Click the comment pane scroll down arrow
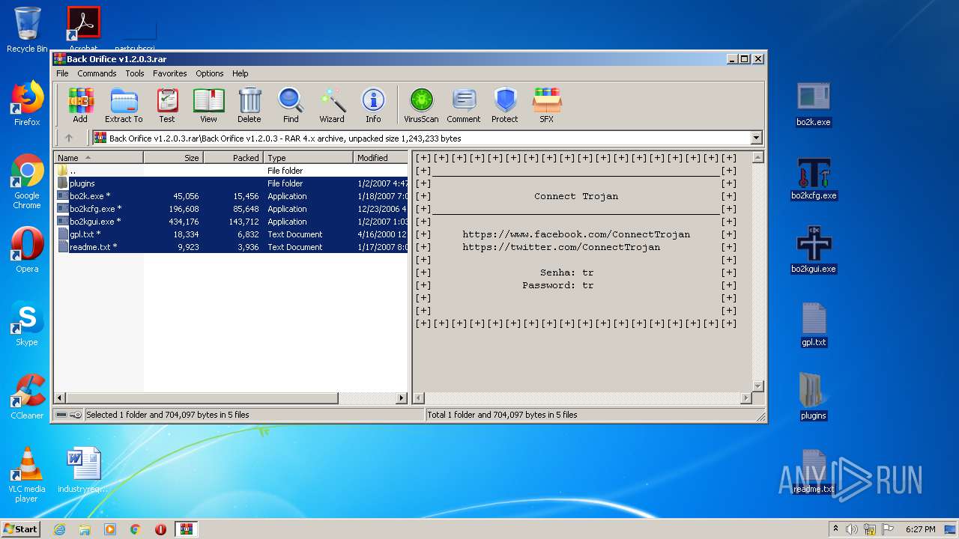 (x=757, y=386)
